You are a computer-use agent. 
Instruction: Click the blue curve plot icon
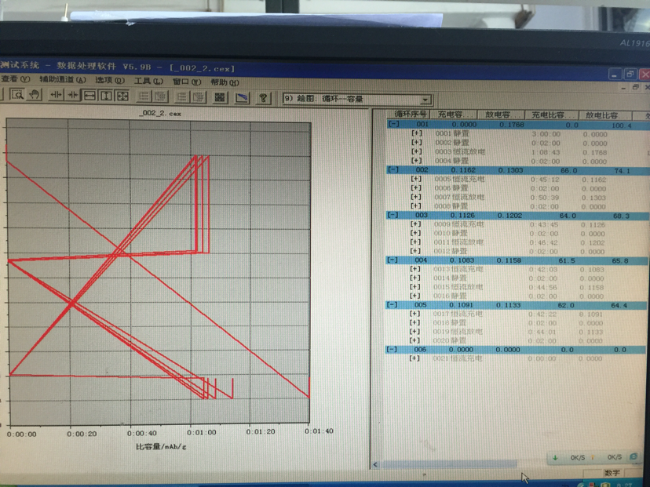coord(242,98)
